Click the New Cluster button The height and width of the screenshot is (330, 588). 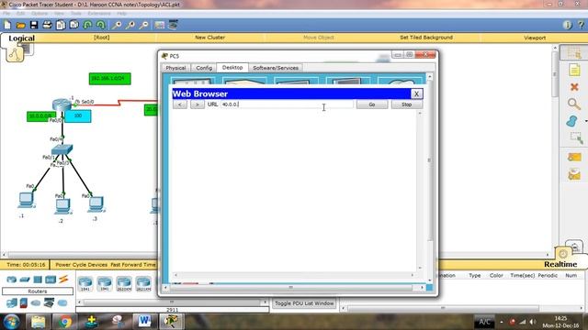click(x=209, y=38)
